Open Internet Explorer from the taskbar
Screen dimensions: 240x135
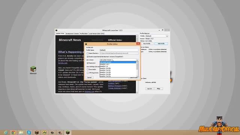tap(6, 132)
